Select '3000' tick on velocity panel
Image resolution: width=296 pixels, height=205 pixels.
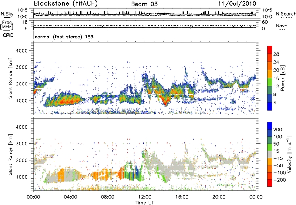coord(22,144)
